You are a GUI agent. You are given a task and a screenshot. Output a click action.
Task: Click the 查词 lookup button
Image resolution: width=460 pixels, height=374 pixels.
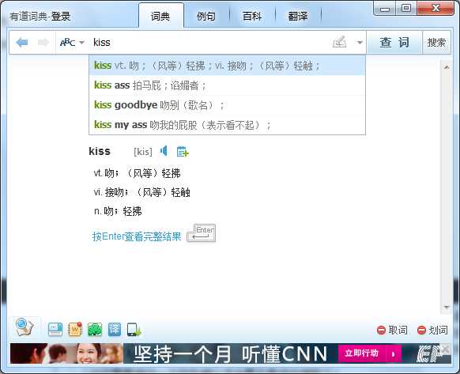[x=394, y=43]
